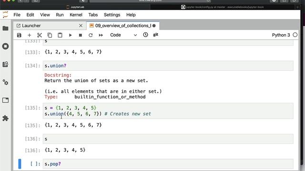
Task: Insert a new cell with the plus icon
Action: 29,35
